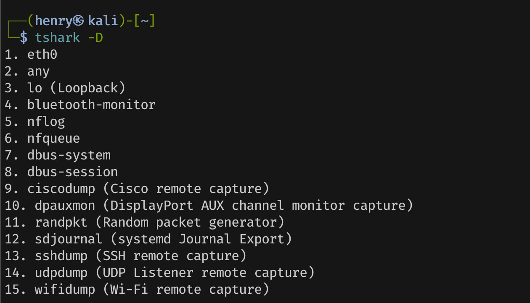Click the nflog interface line

click(46, 122)
